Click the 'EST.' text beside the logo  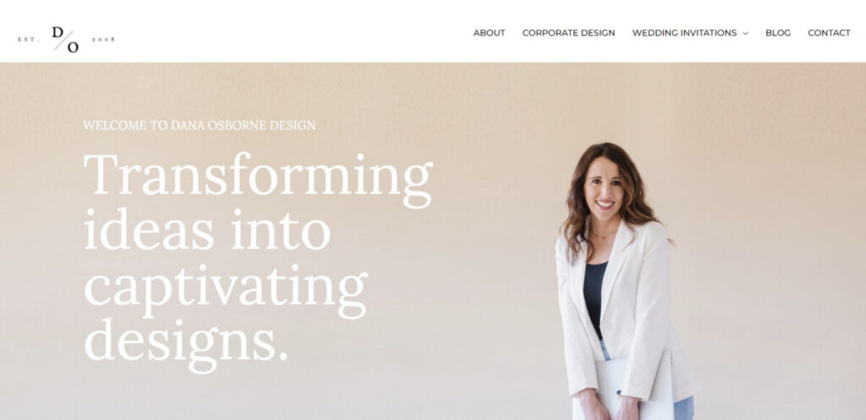coord(29,39)
